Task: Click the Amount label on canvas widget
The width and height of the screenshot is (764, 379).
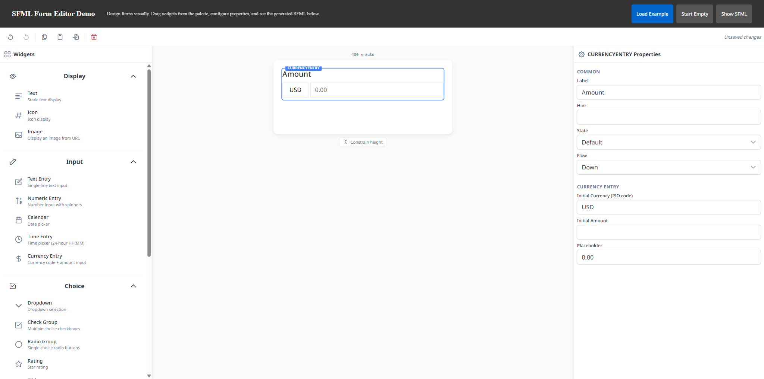Action: coord(297,74)
